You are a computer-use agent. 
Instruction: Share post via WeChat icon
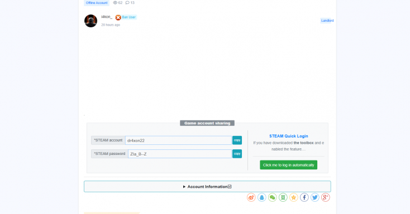point(273,197)
